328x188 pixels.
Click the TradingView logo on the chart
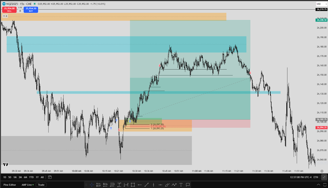click(x=5, y=164)
